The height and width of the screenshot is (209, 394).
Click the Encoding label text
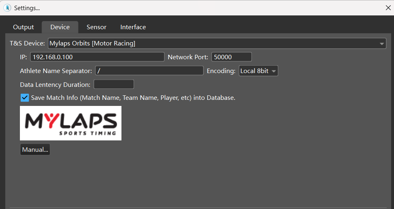coord(221,71)
